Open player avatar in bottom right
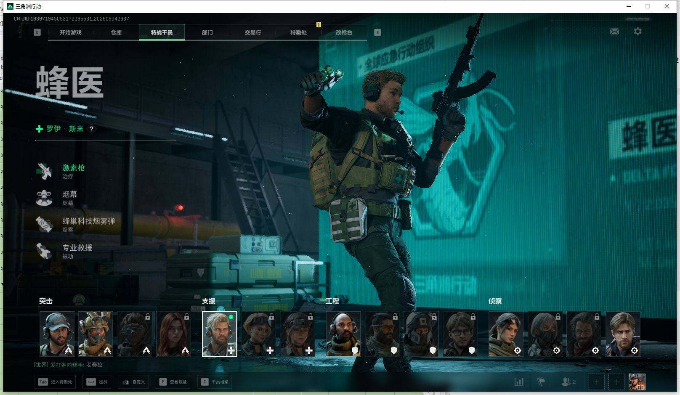The height and width of the screenshot is (395, 680). [x=637, y=382]
